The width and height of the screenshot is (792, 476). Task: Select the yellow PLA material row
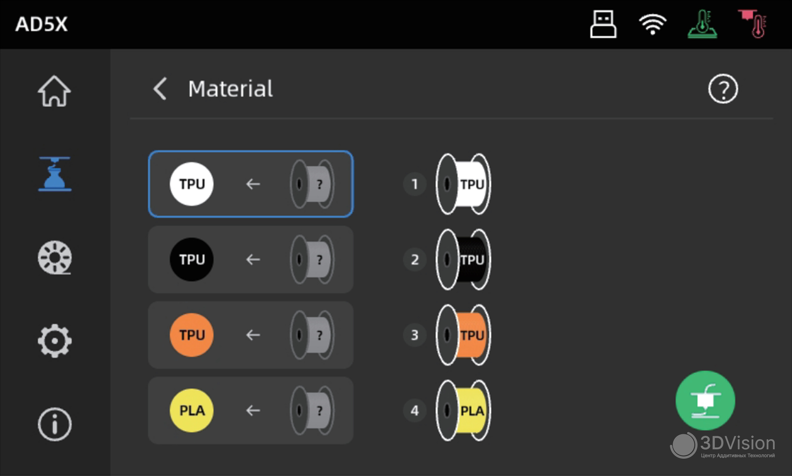tap(250, 410)
